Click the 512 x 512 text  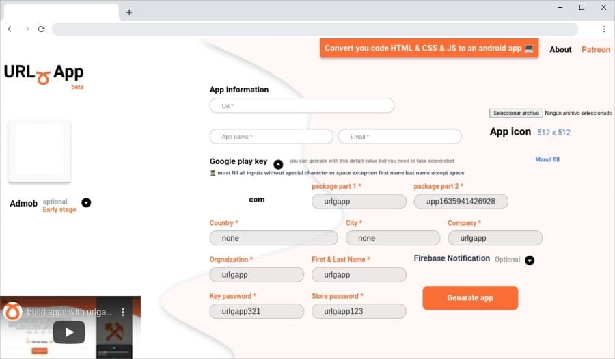tap(553, 133)
